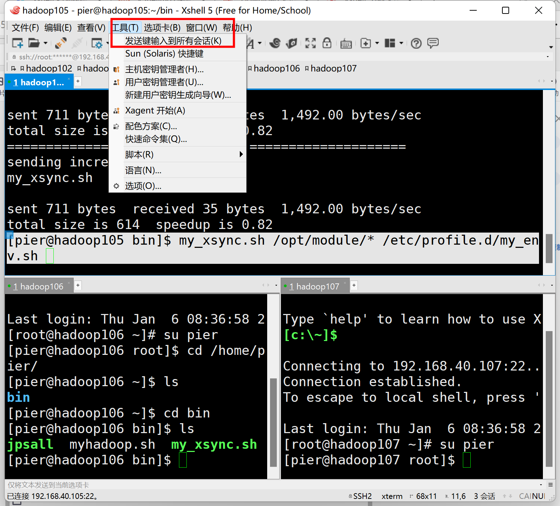The width and height of the screenshot is (560, 506).
Task: Open the 窗口(W) menu
Action: [x=201, y=28]
